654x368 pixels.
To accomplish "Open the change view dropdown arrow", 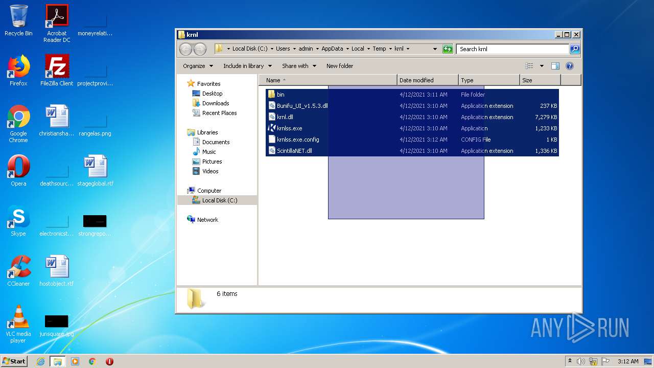I will click(542, 66).
